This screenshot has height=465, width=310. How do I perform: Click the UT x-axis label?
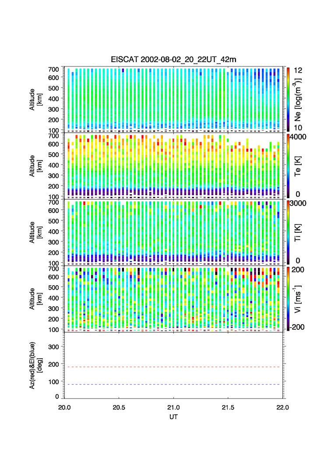click(x=173, y=417)
